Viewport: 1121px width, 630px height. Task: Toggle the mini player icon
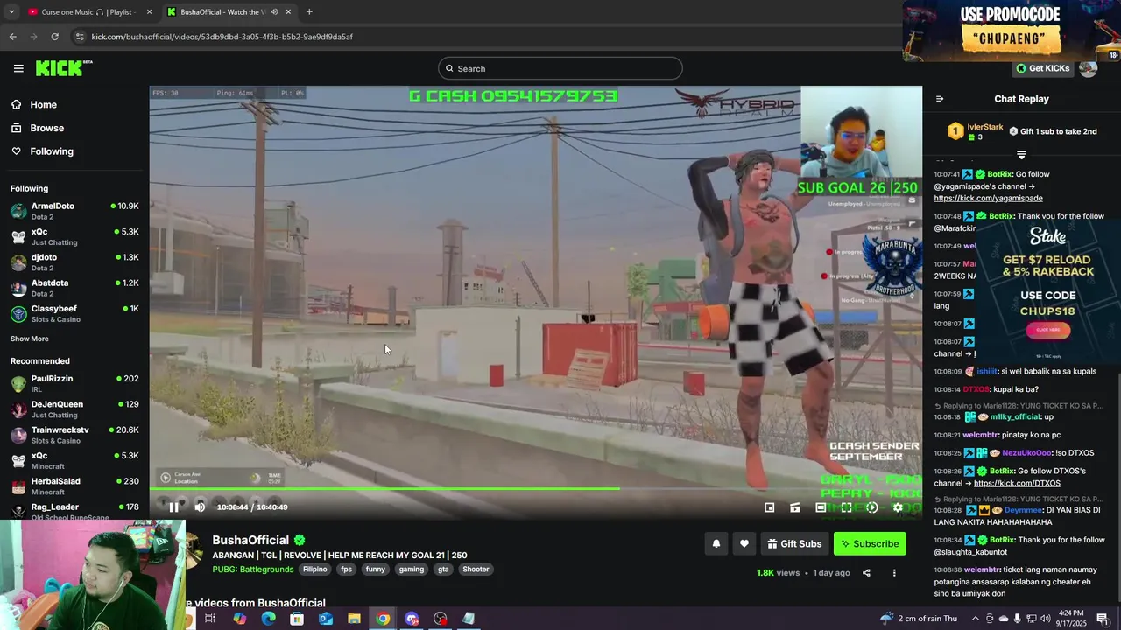tap(769, 507)
